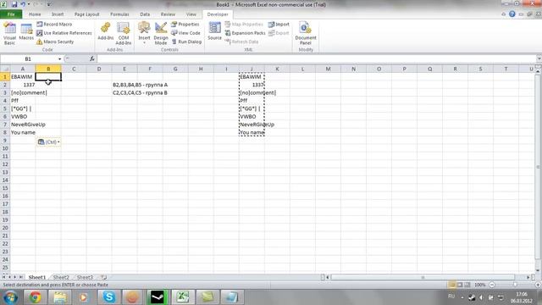Viewport: 542px width, 305px height.
Task: Switch to the Review tab
Action: [168, 14]
